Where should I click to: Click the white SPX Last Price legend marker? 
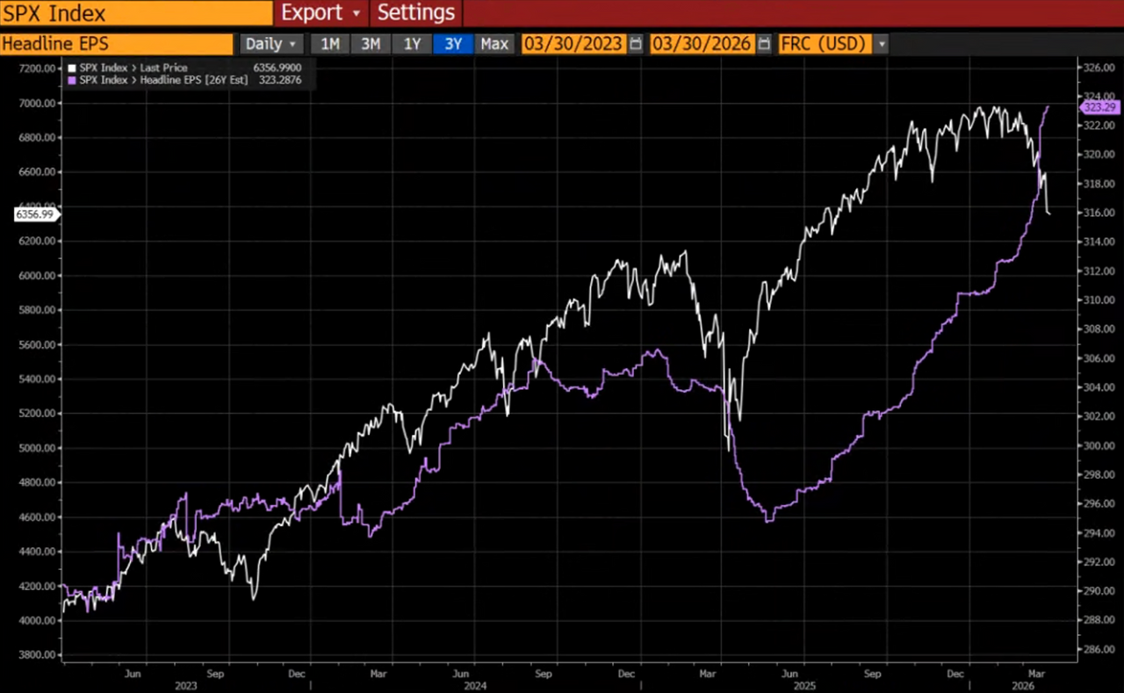(x=72, y=68)
